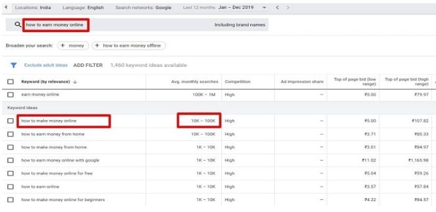Select 'how to make money online' checkbox
Image resolution: width=436 pixels, height=212 pixels.
pyautogui.click(x=11, y=121)
